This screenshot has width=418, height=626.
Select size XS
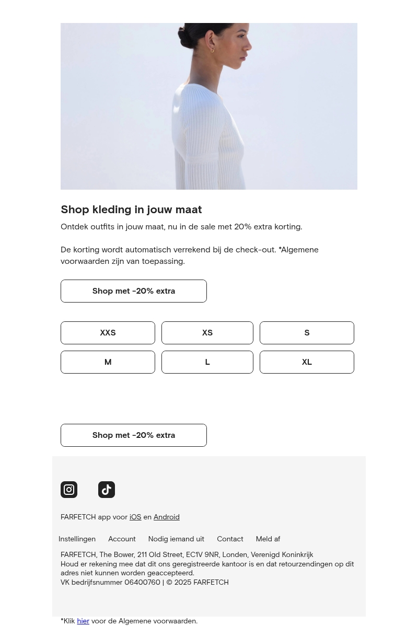[x=207, y=333]
